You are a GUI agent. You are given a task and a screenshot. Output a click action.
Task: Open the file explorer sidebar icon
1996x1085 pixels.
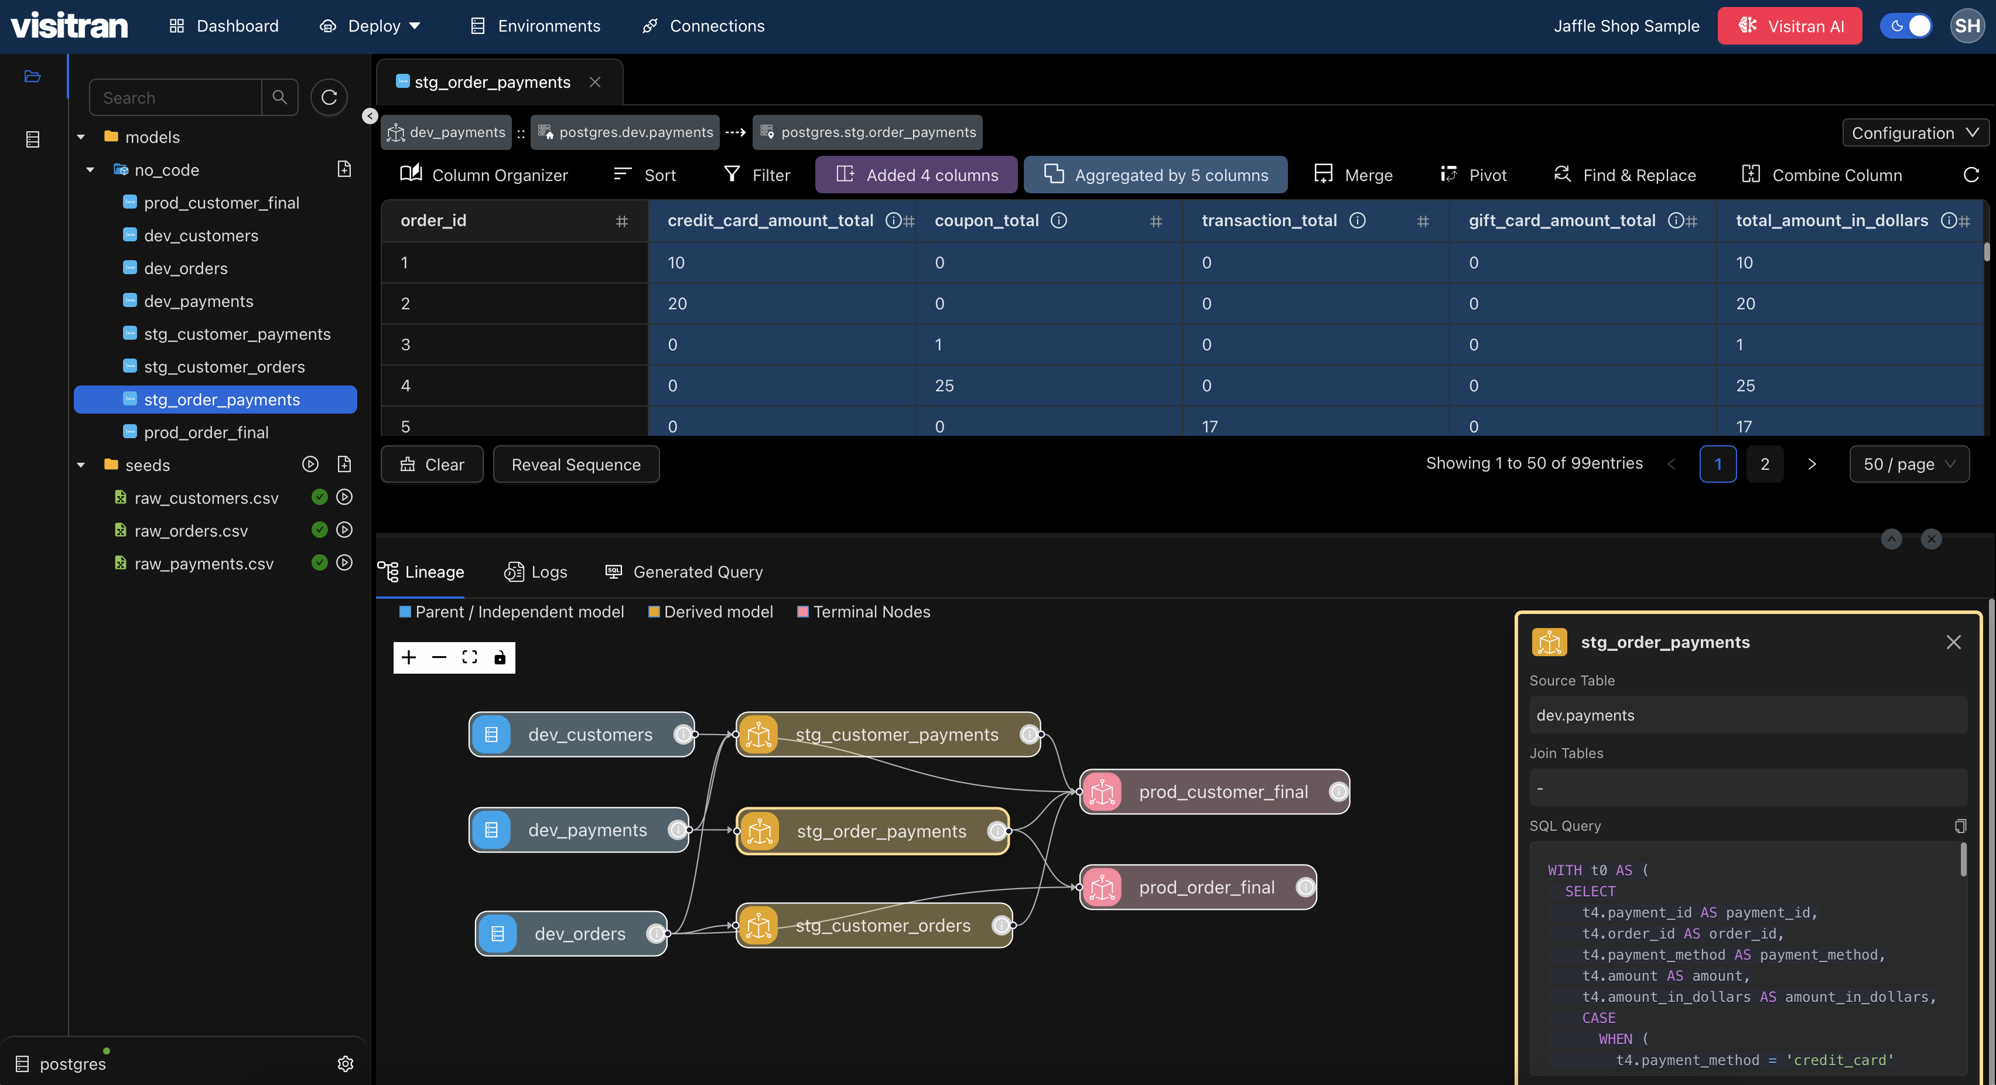point(33,76)
